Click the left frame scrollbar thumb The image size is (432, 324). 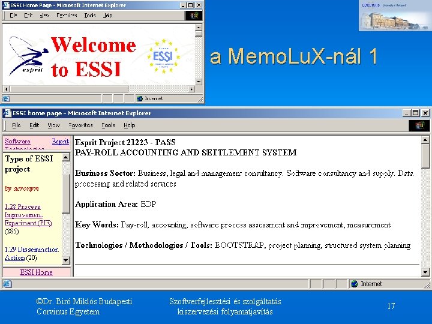(x=66, y=194)
